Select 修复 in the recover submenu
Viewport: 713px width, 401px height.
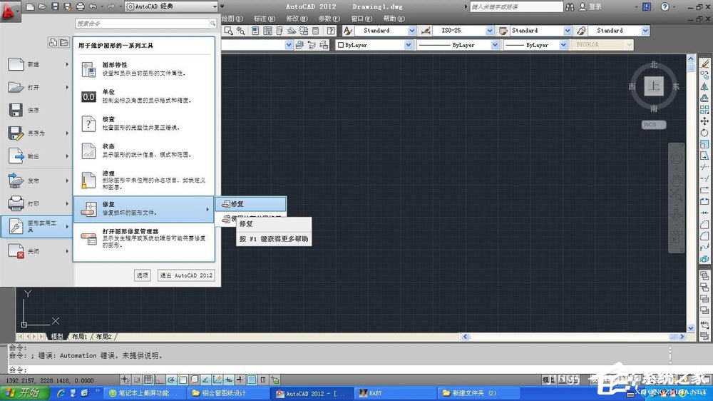250,204
